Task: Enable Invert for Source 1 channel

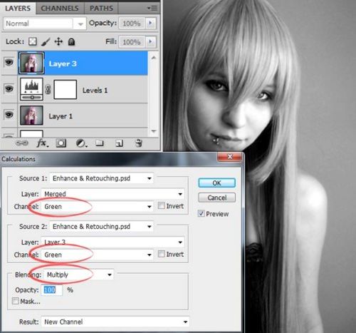Action: pyautogui.click(x=162, y=205)
